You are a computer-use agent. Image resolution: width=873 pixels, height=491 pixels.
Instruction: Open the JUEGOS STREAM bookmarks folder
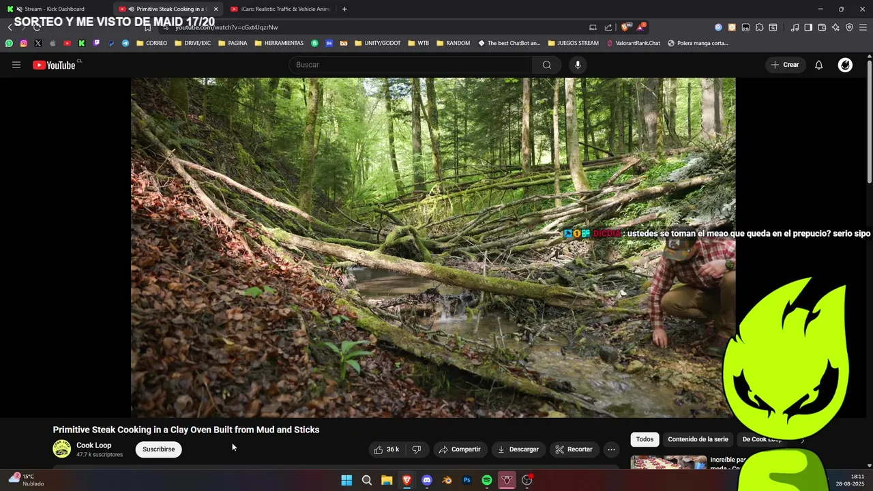[573, 43]
